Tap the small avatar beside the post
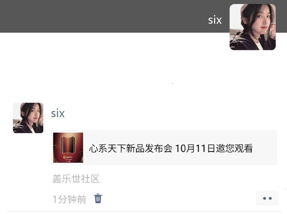This screenshot has height=214, width=287. click(x=28, y=118)
